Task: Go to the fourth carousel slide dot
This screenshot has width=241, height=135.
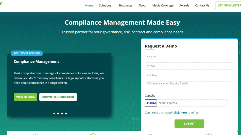Action: point(66,114)
